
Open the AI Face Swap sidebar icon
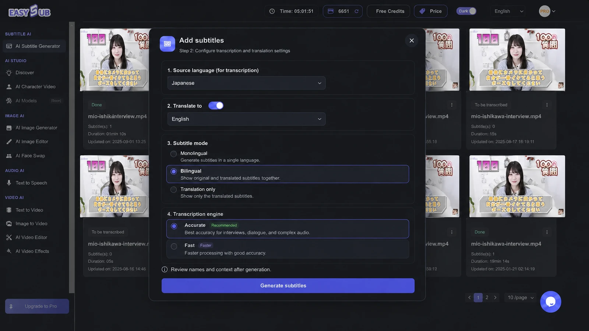pos(9,156)
